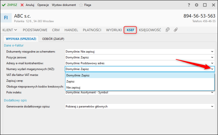Open the PŁATNOŚCI tab
The image size is (218, 135).
92,30
